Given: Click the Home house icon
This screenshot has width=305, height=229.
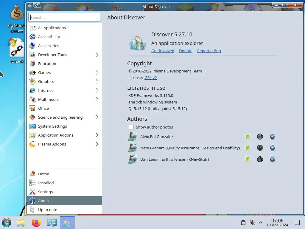Looking at the screenshot, I should tap(32, 174).
